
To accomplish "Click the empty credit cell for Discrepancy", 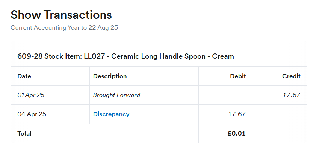I will click(x=278, y=114).
